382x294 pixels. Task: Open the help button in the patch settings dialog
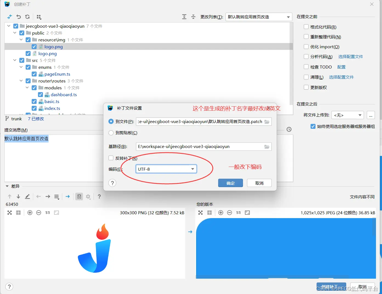point(112,183)
